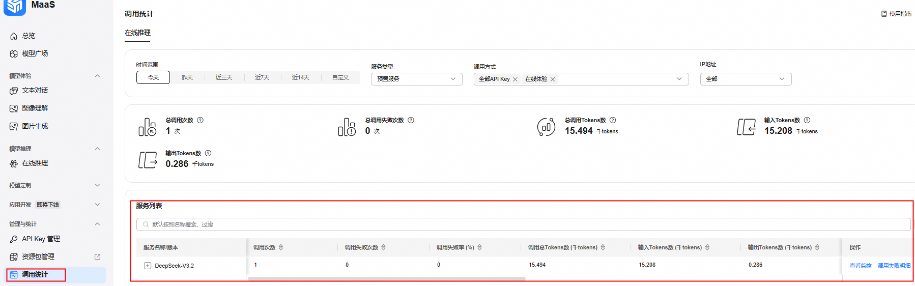This screenshot has height=286, width=915.
Task: Click the 输出Tokens数 arrow icon
Action: (x=148, y=160)
